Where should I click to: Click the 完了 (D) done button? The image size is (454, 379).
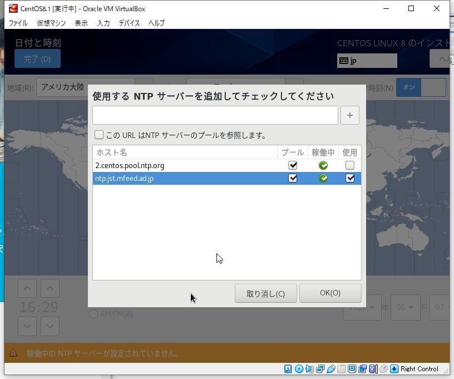(x=37, y=59)
